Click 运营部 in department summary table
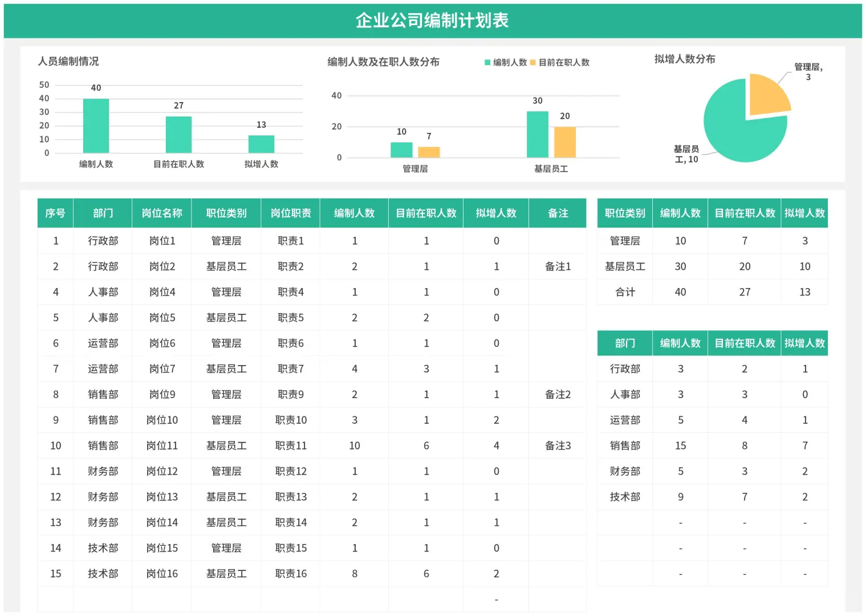The image size is (866, 616). tap(625, 420)
